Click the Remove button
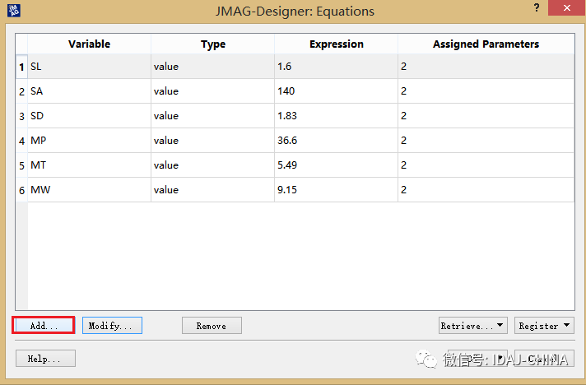This screenshot has height=385, width=586. [212, 326]
